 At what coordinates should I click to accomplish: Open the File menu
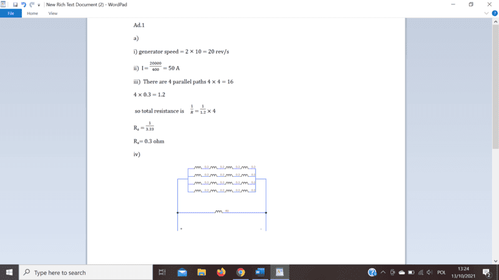(11, 13)
